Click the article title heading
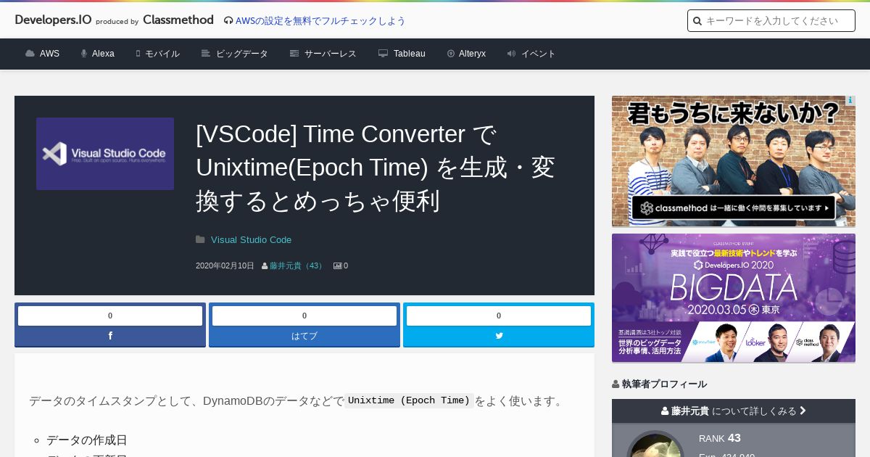 (x=376, y=168)
